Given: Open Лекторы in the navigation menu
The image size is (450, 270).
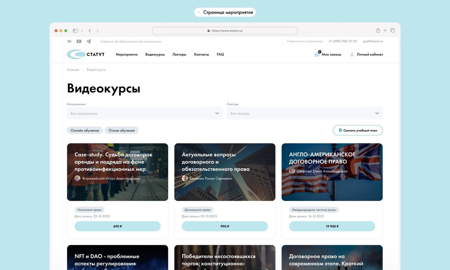Looking at the screenshot, I should click(x=179, y=54).
